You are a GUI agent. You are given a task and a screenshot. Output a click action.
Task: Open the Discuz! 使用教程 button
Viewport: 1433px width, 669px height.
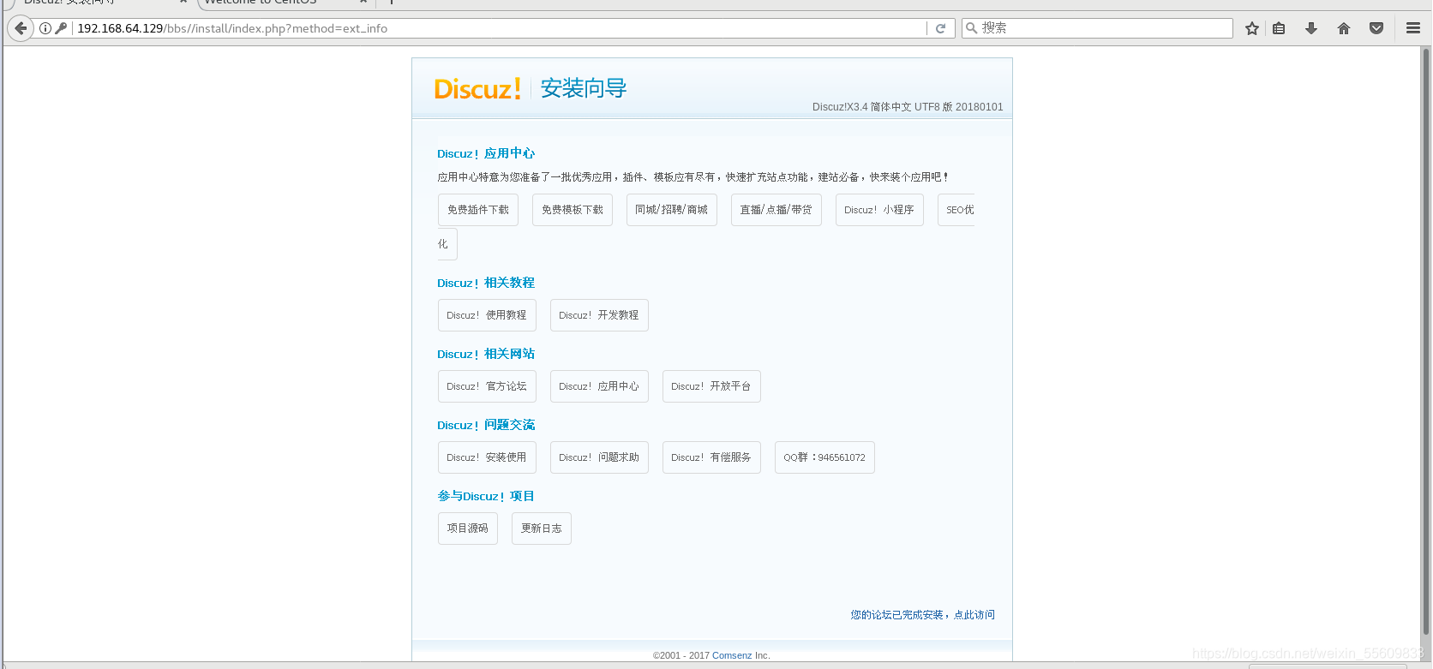click(x=487, y=315)
